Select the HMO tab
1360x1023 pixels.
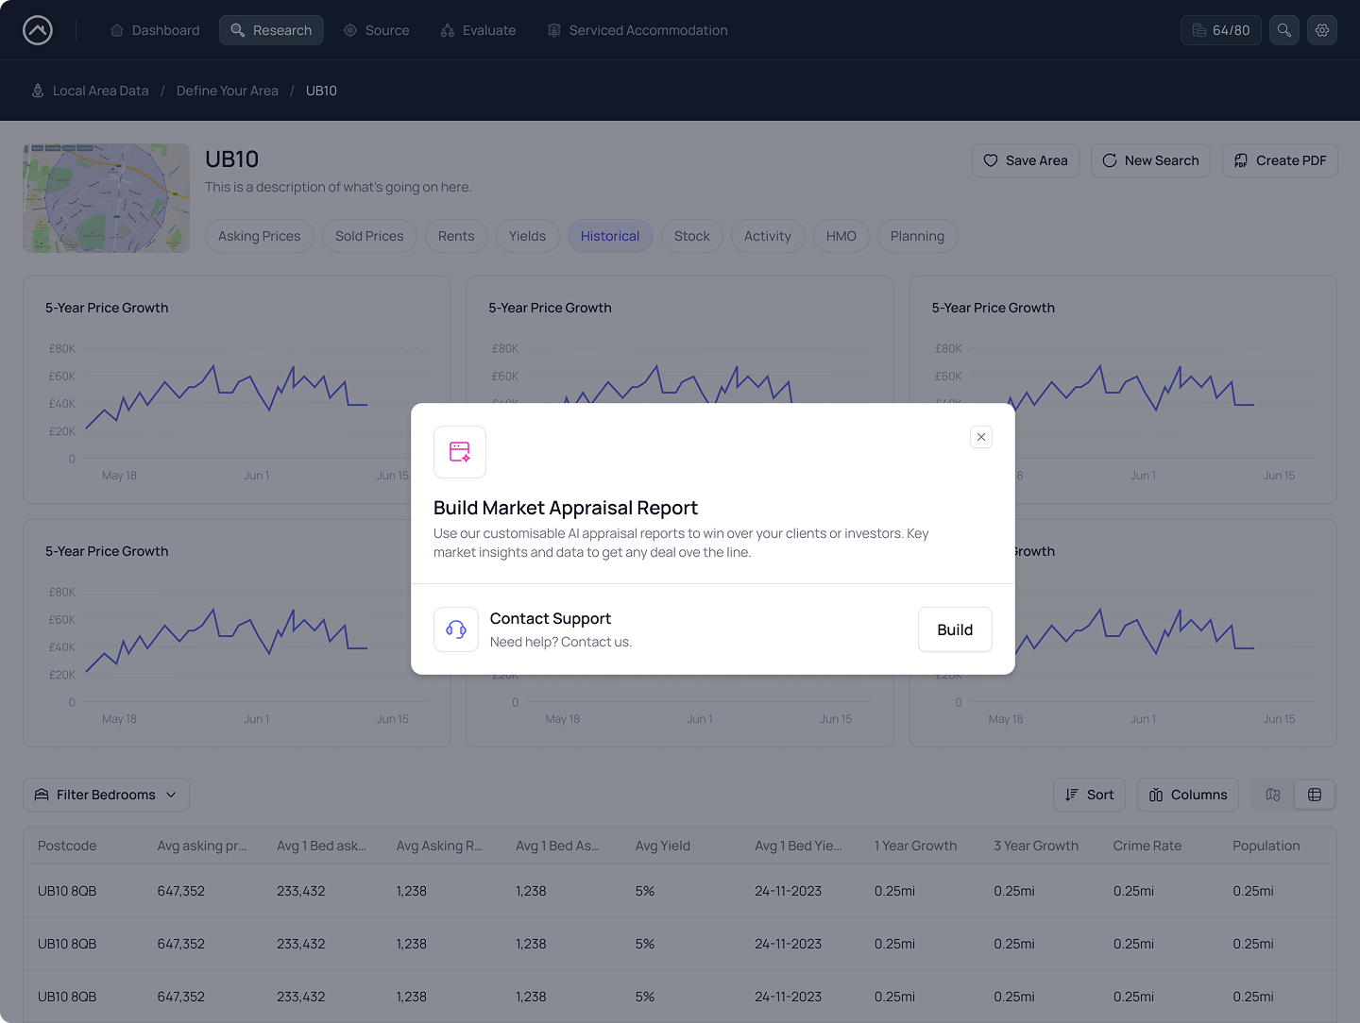coord(841,236)
